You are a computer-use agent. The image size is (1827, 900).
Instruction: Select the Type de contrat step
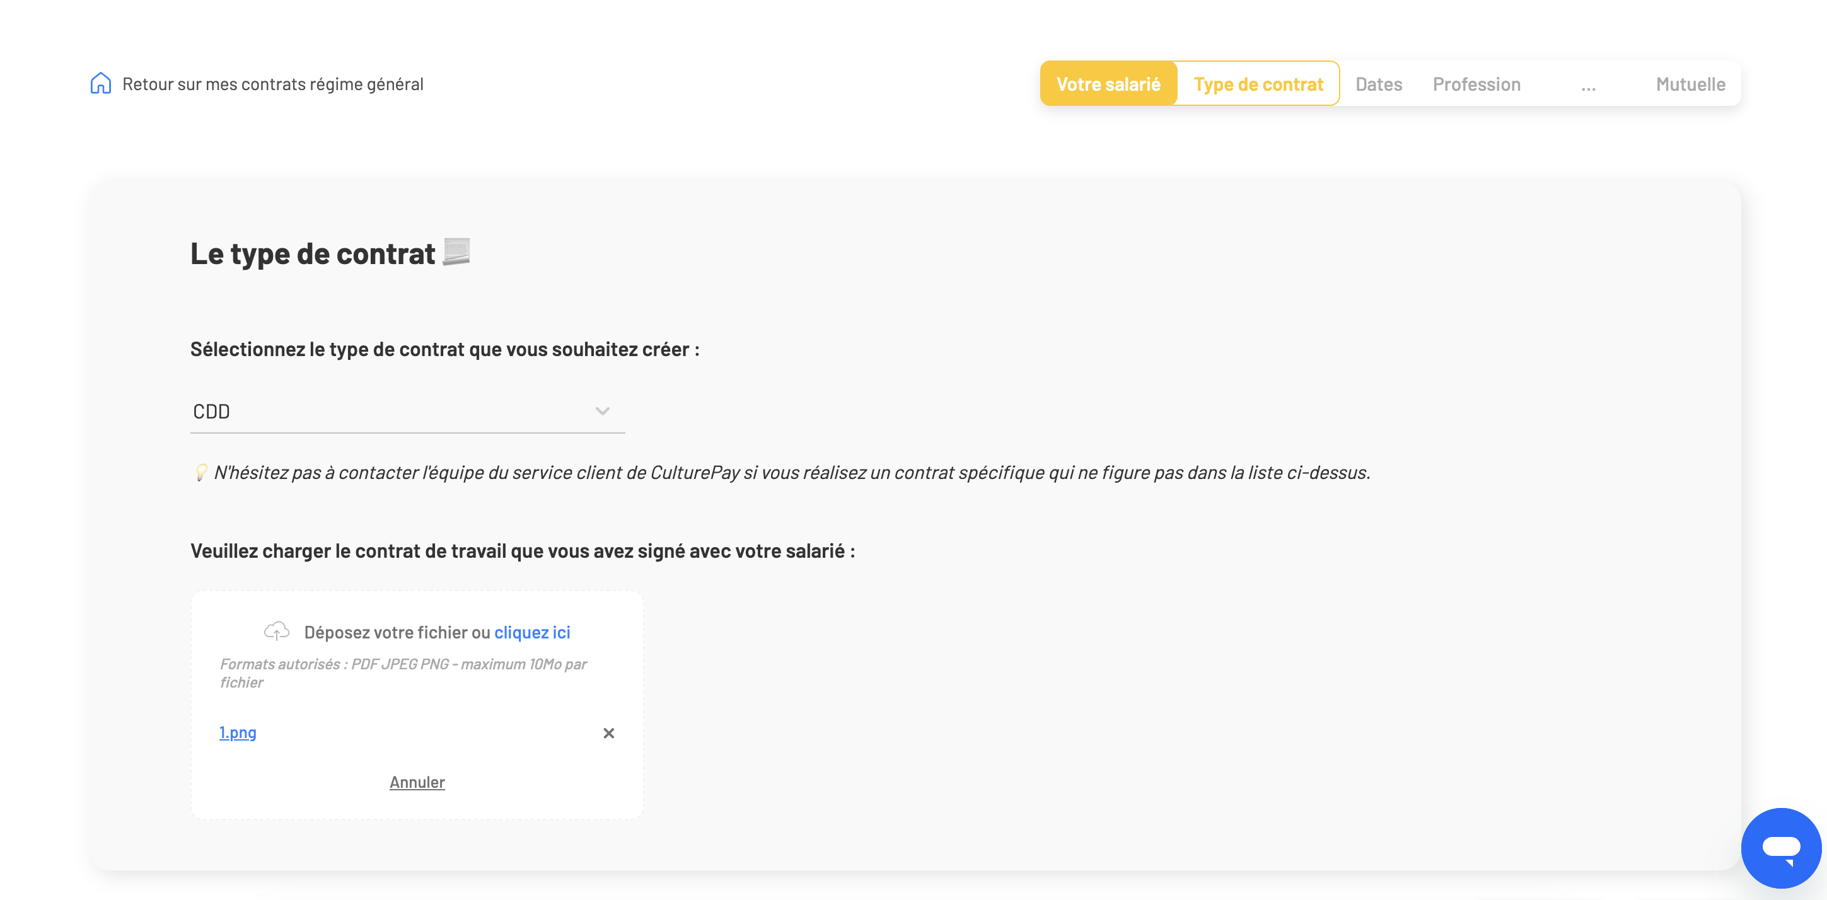click(x=1258, y=84)
